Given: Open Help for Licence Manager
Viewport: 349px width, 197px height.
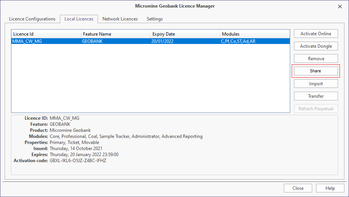Looking at the screenshot, I should point(330,188).
